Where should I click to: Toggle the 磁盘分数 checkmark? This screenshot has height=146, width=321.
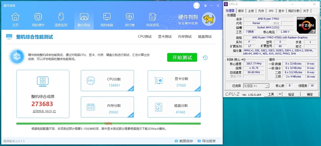point(198,115)
